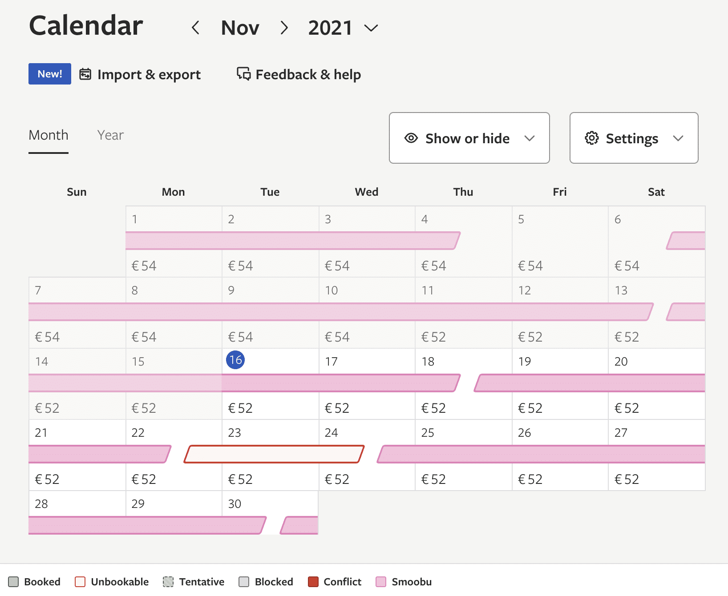Click the €54 price on Nov 8
The width and height of the screenshot is (728, 596).
click(144, 337)
